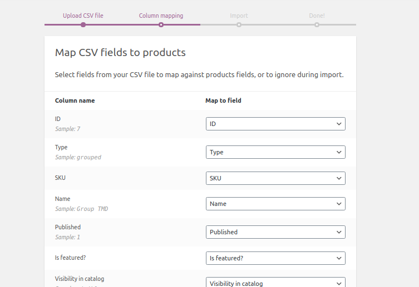Click the Map CSV fields to products heading

pos(120,53)
